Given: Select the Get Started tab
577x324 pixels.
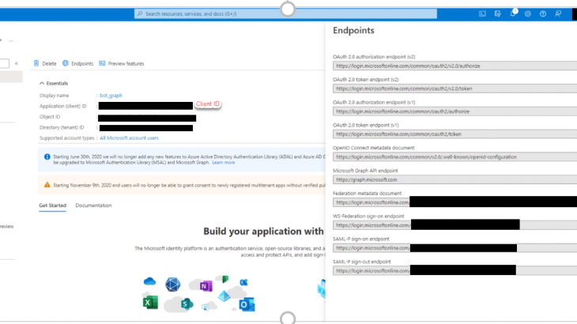Looking at the screenshot, I should (53, 205).
